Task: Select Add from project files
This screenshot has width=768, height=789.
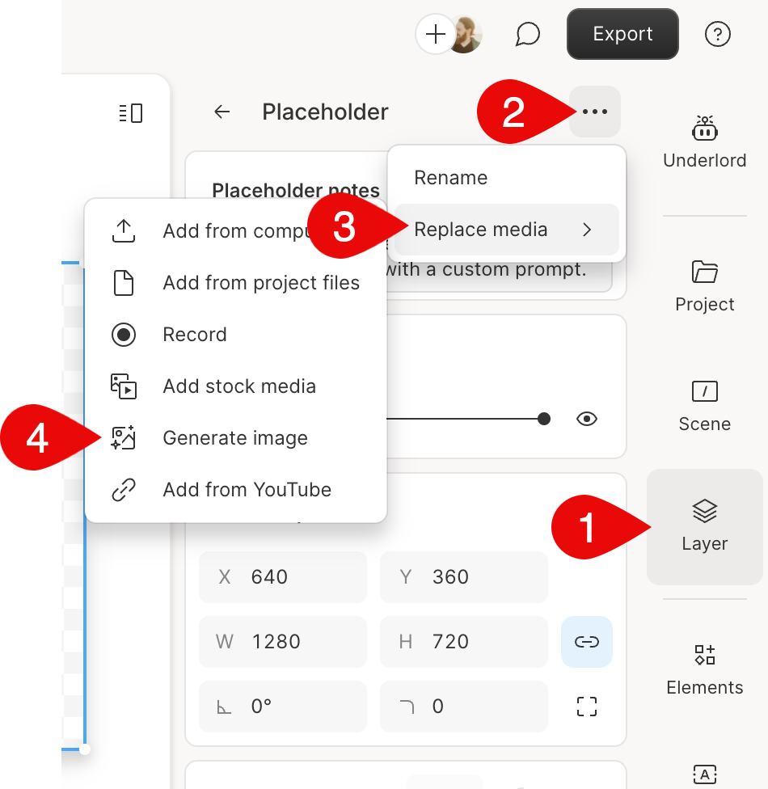Action: pyautogui.click(x=235, y=283)
